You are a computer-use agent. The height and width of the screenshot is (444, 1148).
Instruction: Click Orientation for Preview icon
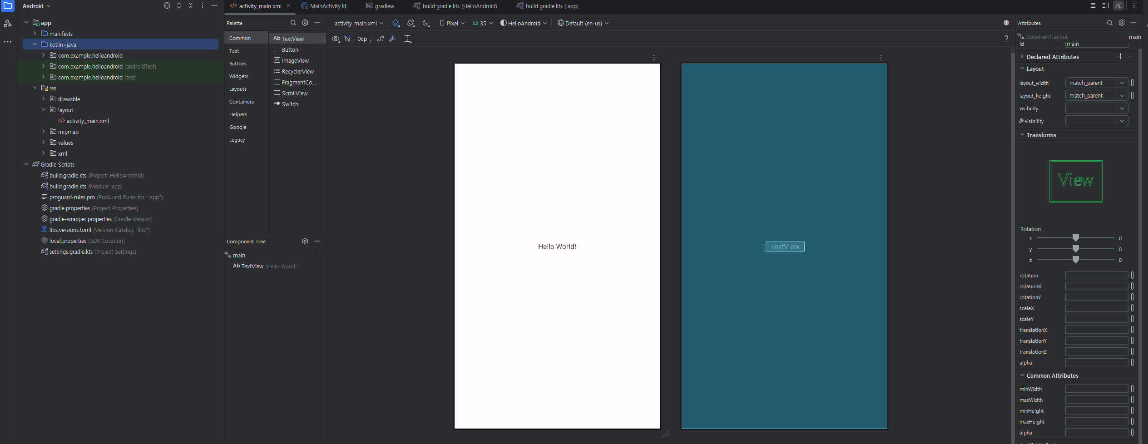[411, 23]
